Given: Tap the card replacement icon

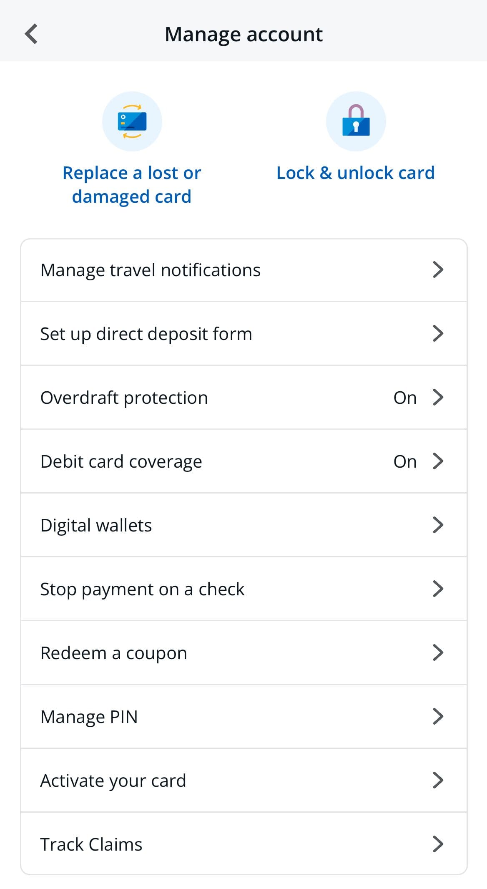Looking at the screenshot, I should click(x=132, y=121).
